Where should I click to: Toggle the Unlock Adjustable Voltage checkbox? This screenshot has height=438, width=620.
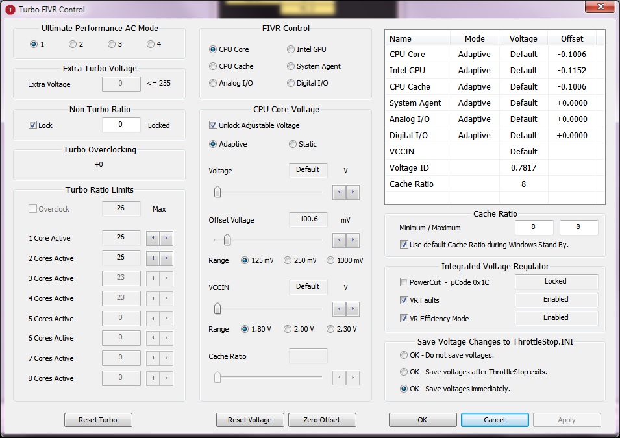point(214,125)
